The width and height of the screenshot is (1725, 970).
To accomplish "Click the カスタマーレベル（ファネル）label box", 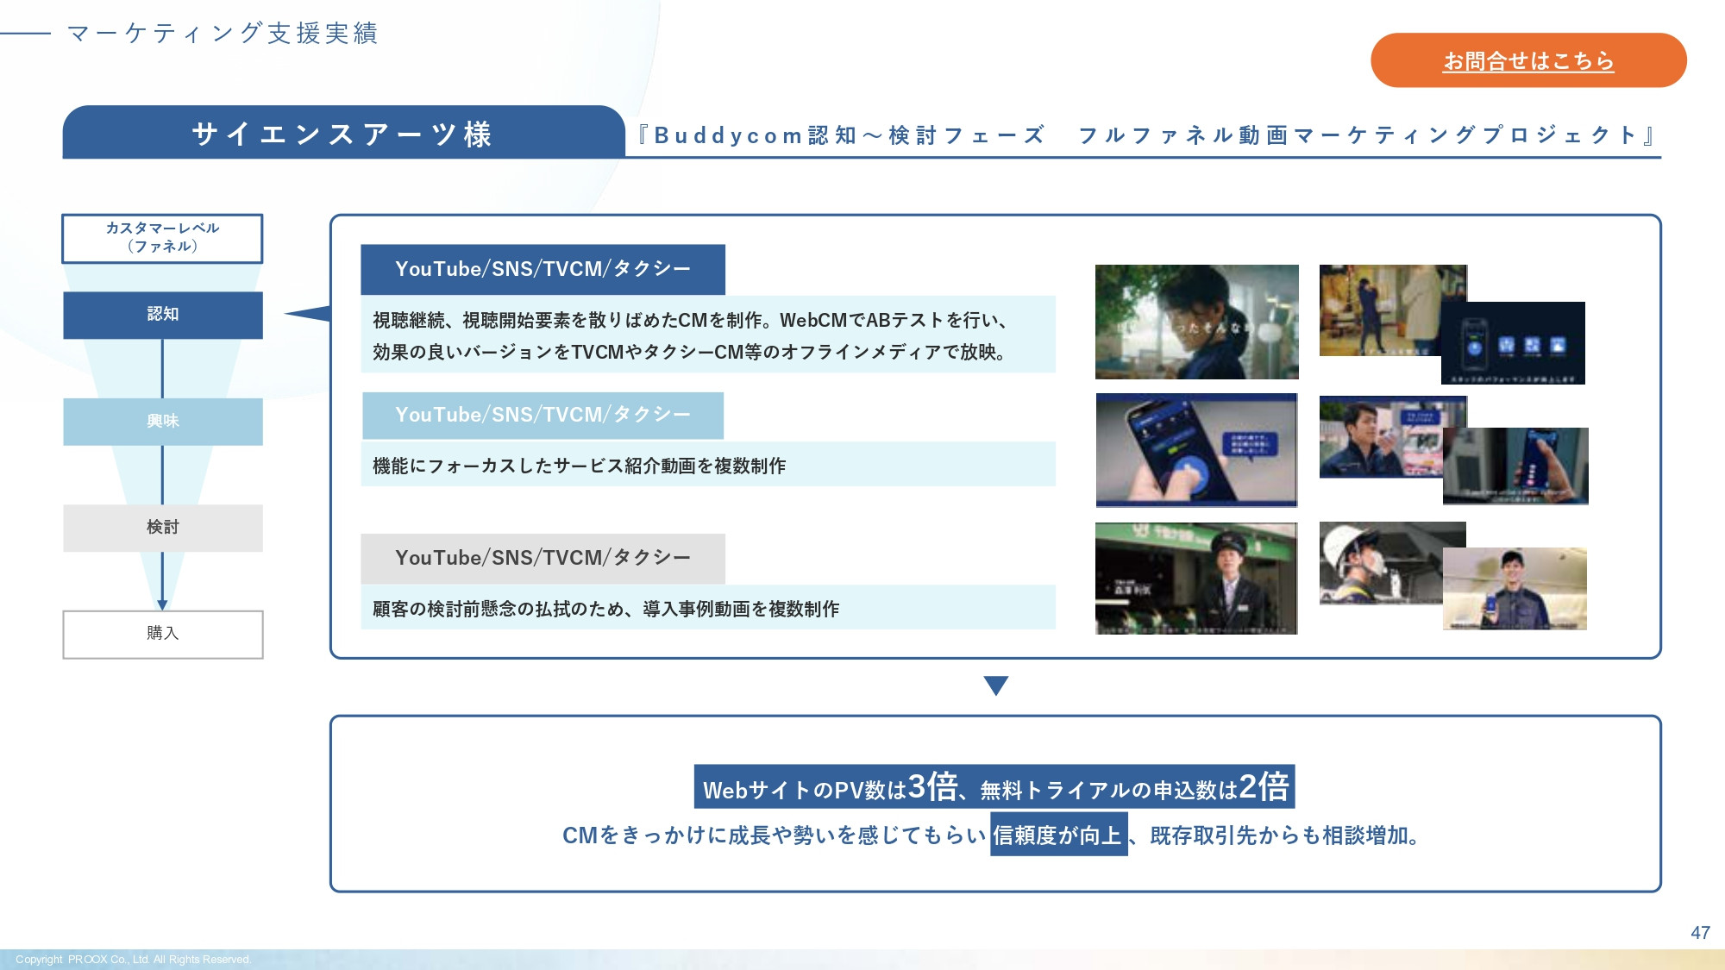I will coord(162,239).
